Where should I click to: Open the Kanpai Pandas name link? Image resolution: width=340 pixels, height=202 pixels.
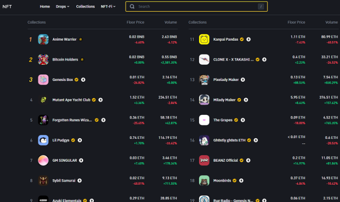click(x=226, y=39)
